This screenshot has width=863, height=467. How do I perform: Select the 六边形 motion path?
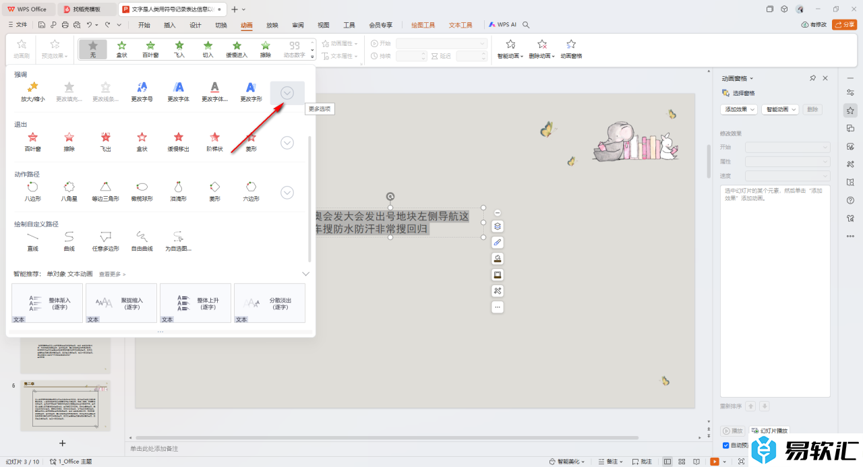(251, 191)
